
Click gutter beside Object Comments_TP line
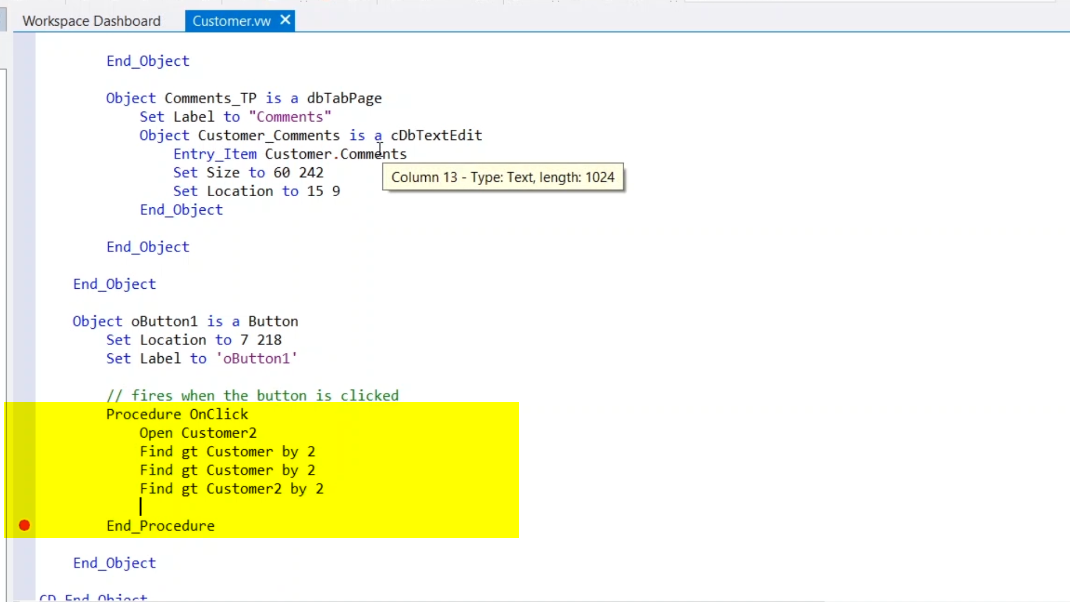coord(24,98)
